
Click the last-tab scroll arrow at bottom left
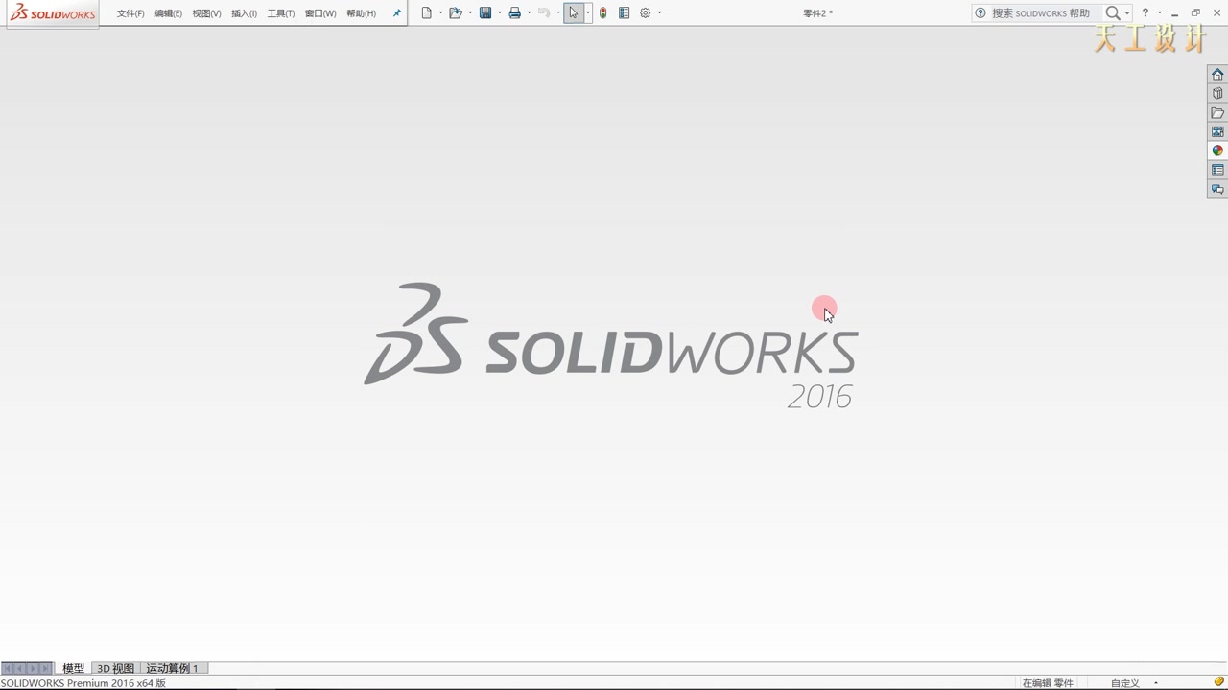[x=45, y=668]
